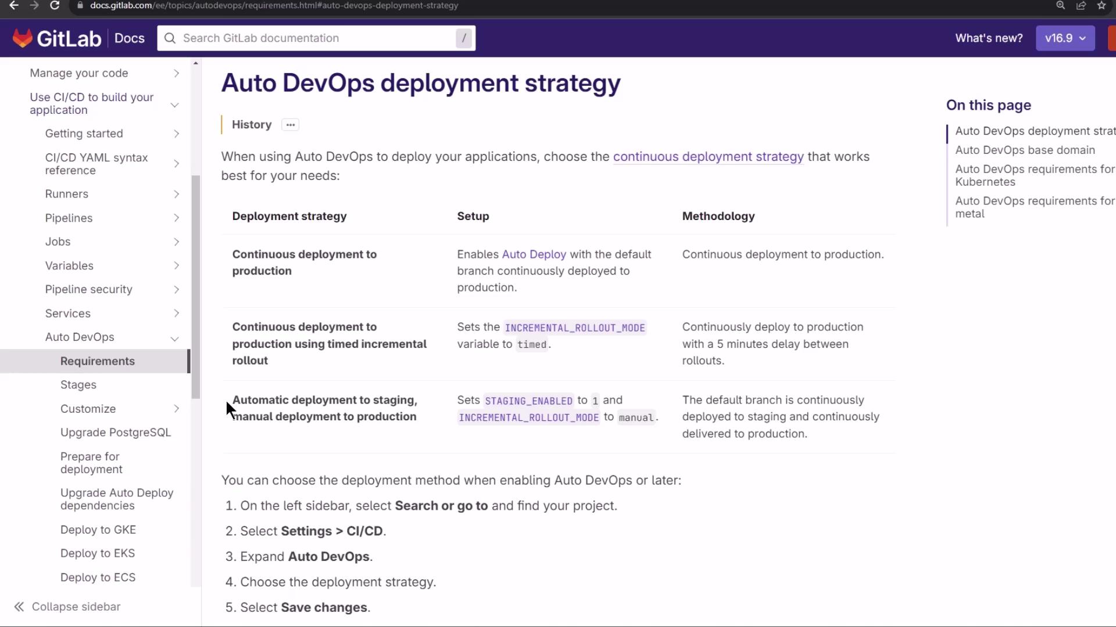Open the v16.9 version dropdown
Screen dimensions: 1116x627
click(1065, 38)
